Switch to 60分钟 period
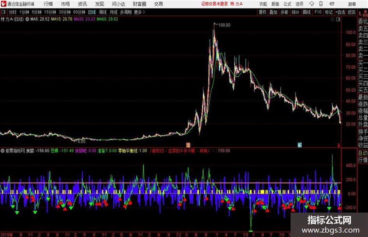The image size is (368, 237). 79,12
